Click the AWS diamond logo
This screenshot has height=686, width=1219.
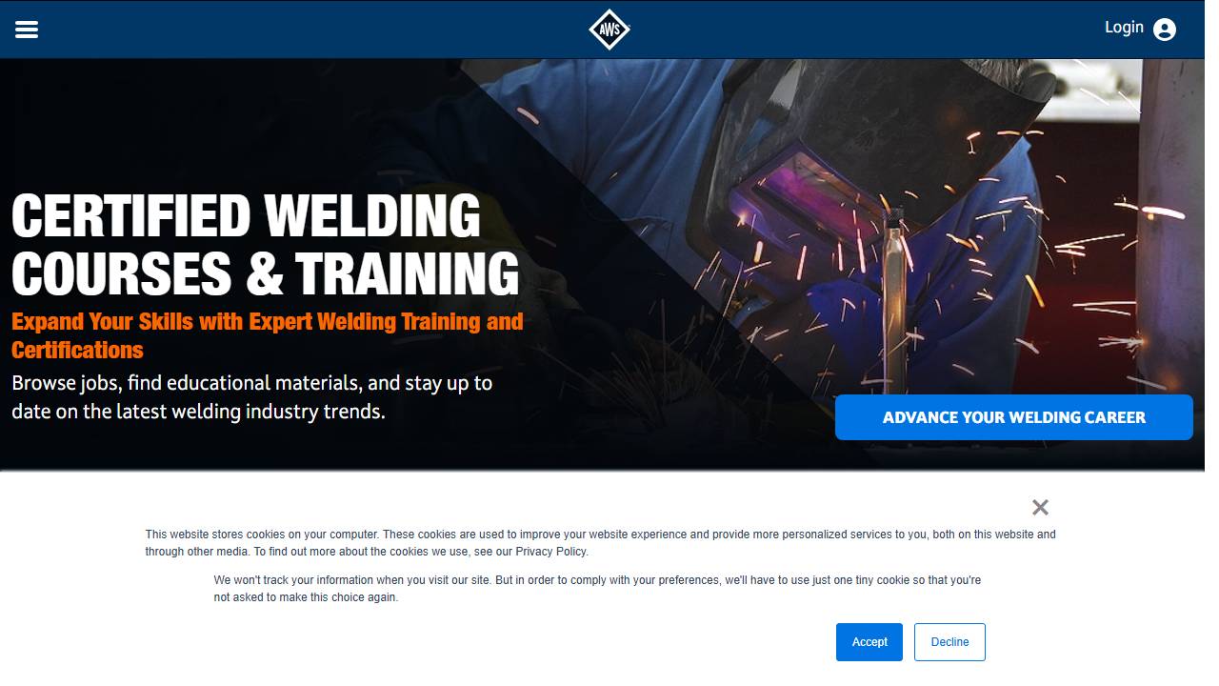609,30
